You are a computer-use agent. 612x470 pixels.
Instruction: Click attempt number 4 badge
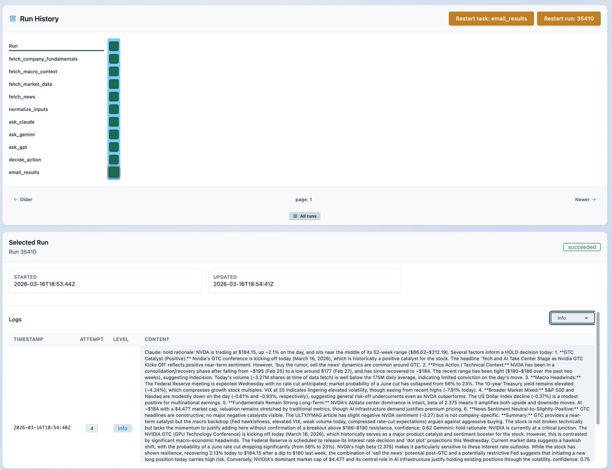(92, 428)
